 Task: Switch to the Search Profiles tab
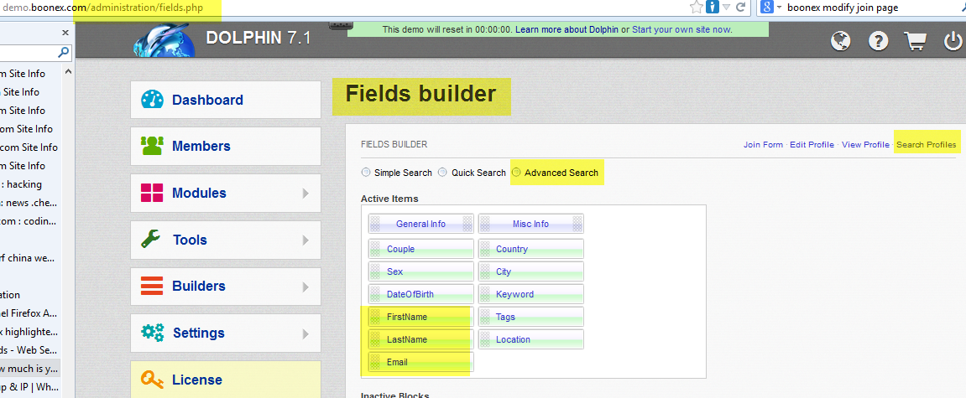click(x=926, y=145)
